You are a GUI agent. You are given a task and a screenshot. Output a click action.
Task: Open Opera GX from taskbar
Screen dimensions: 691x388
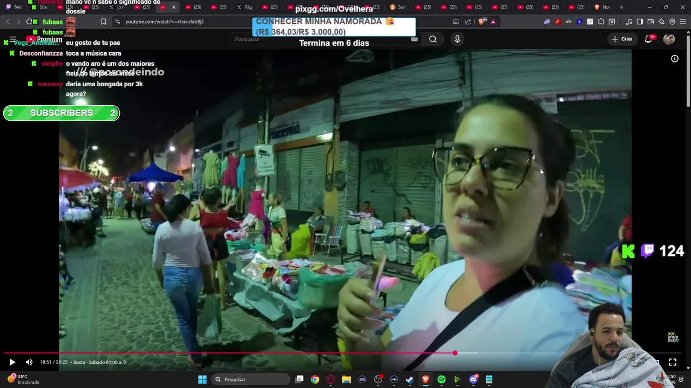coord(331,379)
